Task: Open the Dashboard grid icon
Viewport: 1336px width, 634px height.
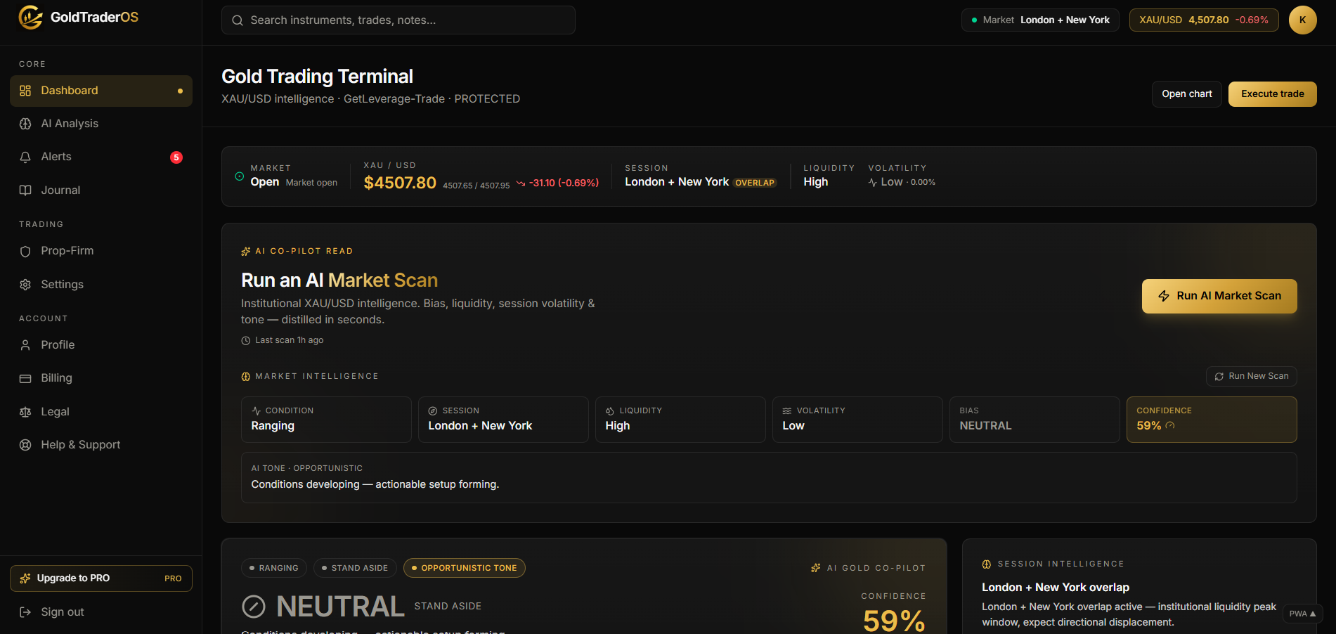Action: pos(25,91)
